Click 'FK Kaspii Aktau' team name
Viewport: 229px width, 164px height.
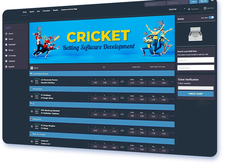(47, 98)
